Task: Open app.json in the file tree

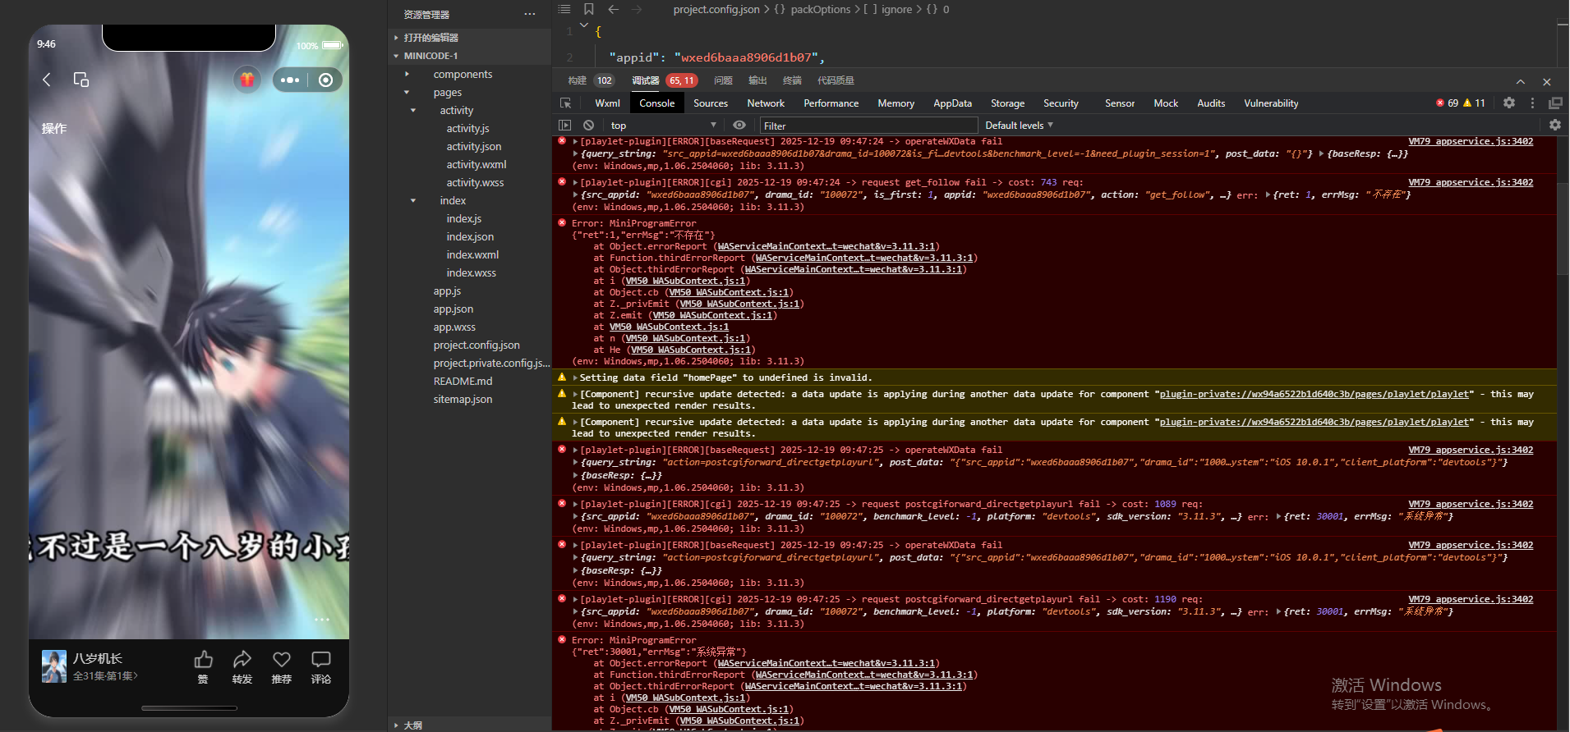Action: tap(454, 309)
